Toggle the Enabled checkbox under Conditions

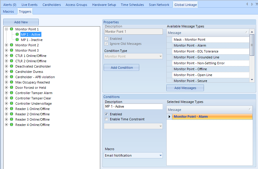click(x=106, y=114)
